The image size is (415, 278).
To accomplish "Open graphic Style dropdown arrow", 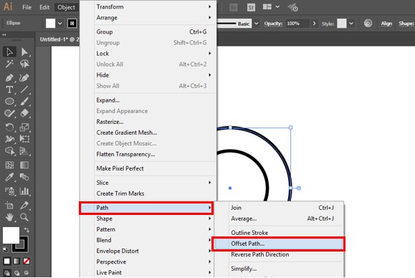I will [x=351, y=23].
